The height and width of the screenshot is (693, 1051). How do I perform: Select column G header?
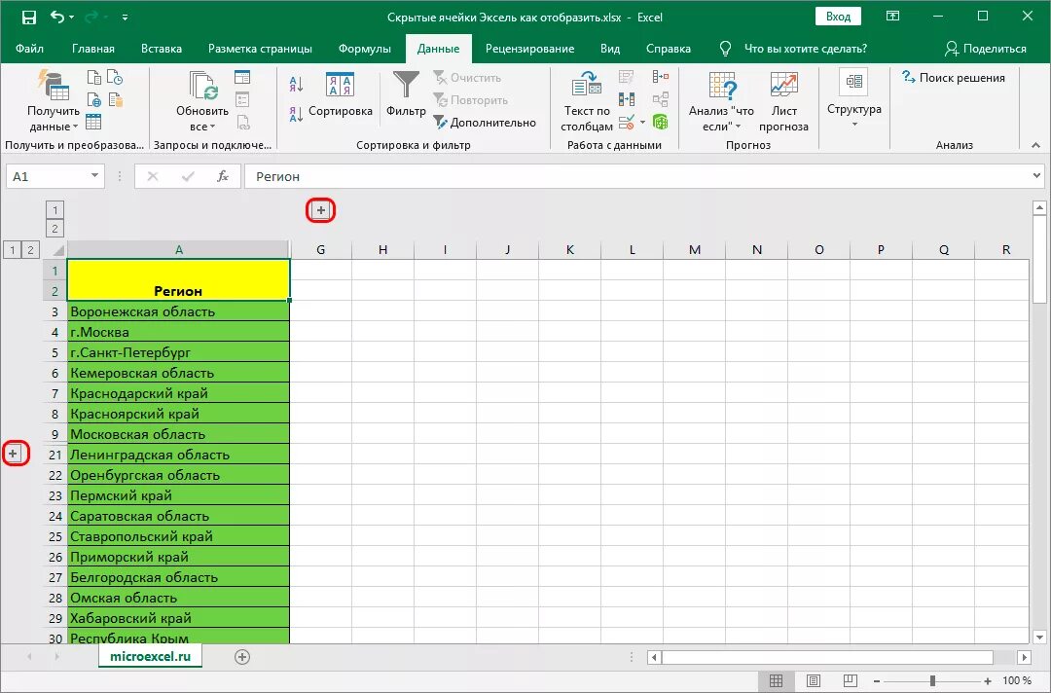coord(320,249)
